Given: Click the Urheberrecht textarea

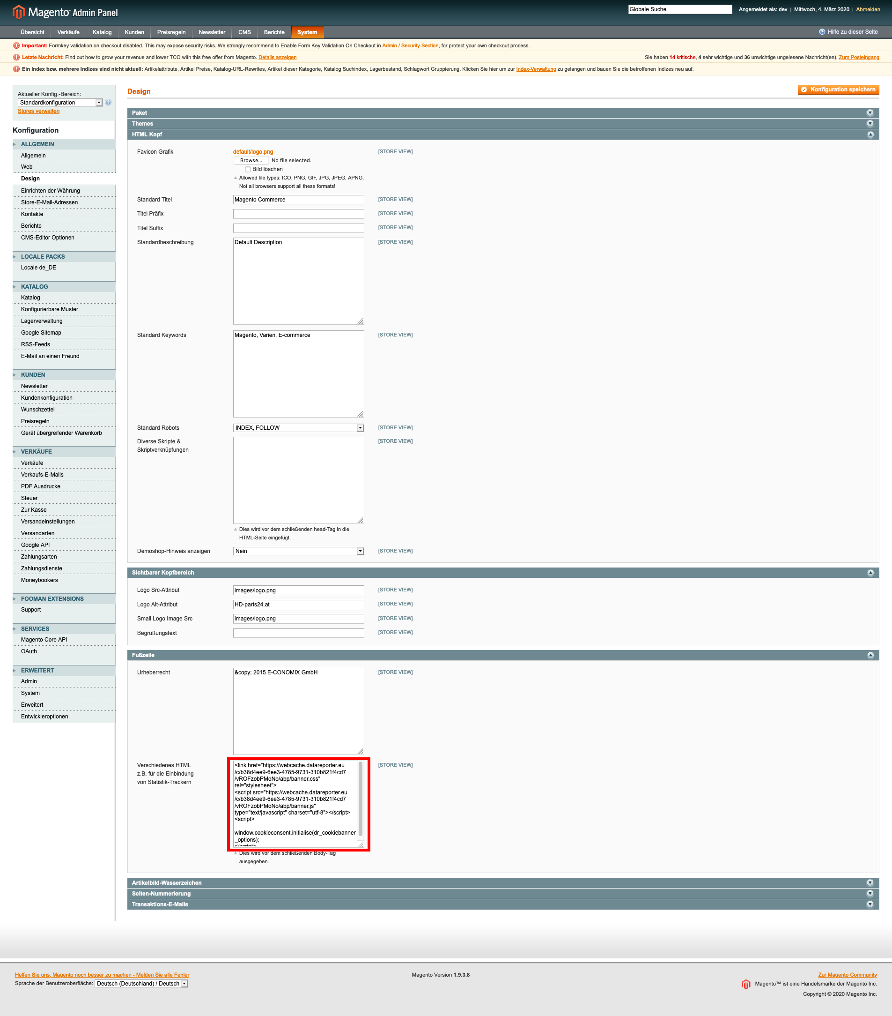Looking at the screenshot, I should [x=298, y=711].
